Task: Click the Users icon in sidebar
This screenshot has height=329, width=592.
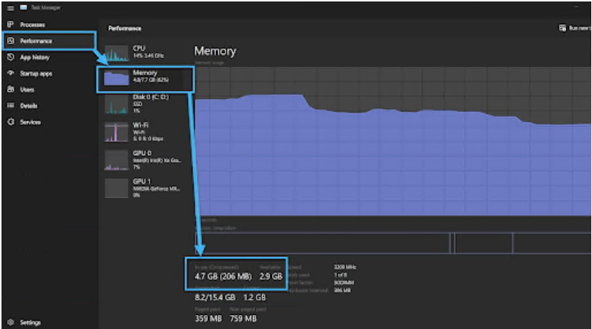Action: tap(10, 90)
